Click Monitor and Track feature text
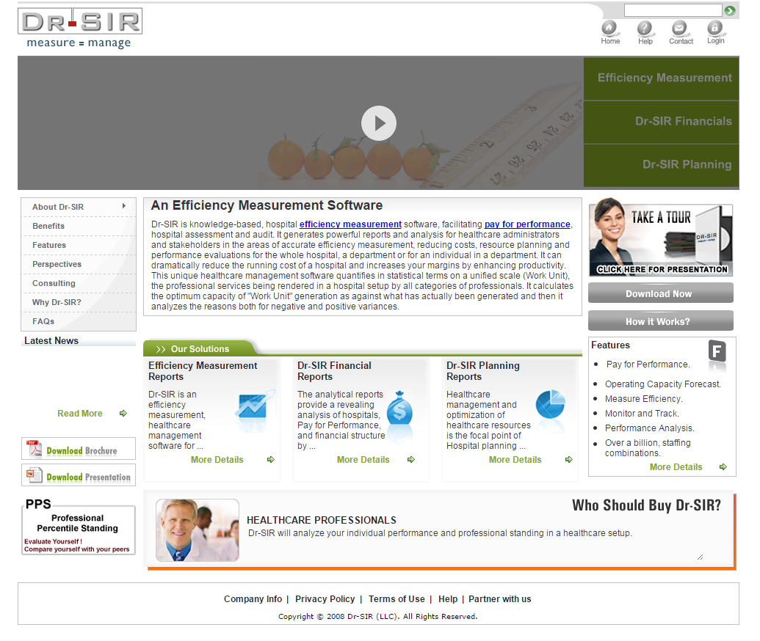The height and width of the screenshot is (641, 760). pos(642,414)
